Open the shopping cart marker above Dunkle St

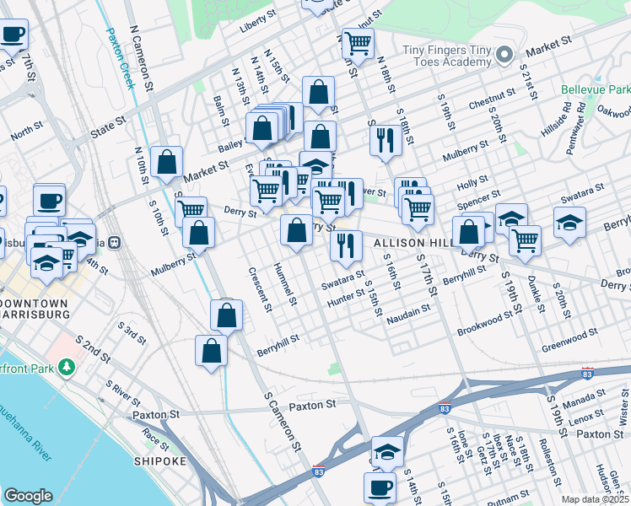tap(526, 243)
